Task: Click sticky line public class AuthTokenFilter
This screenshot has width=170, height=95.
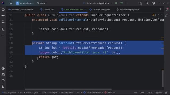Action: point(77,15)
